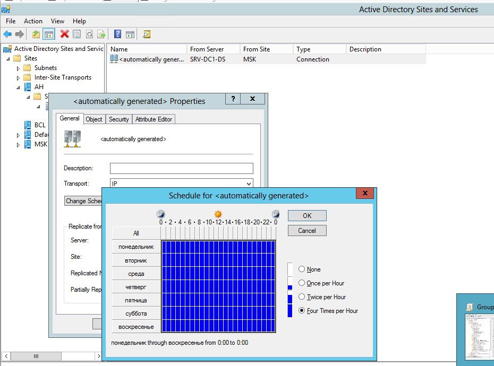Viewport: 494px width, 366px height.
Task: Click the left moon icon above hour 0
Action: coord(160,214)
